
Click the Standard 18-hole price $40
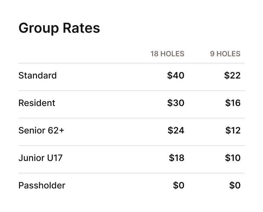pyautogui.click(x=176, y=76)
